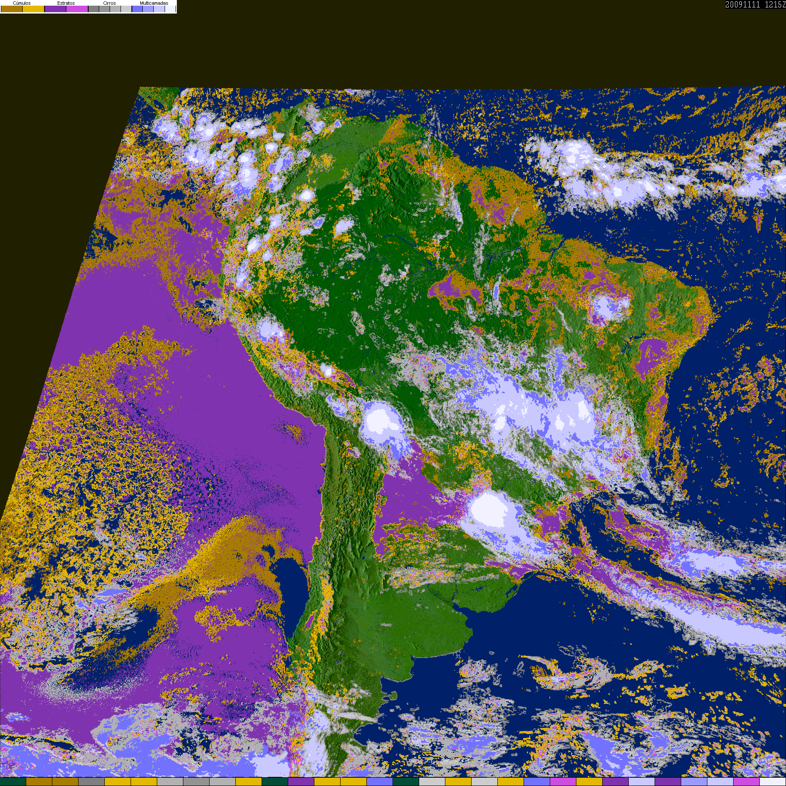Choose the darkest blue Multicamadas legend swatch
This screenshot has height=786, width=786.
coord(137,9)
